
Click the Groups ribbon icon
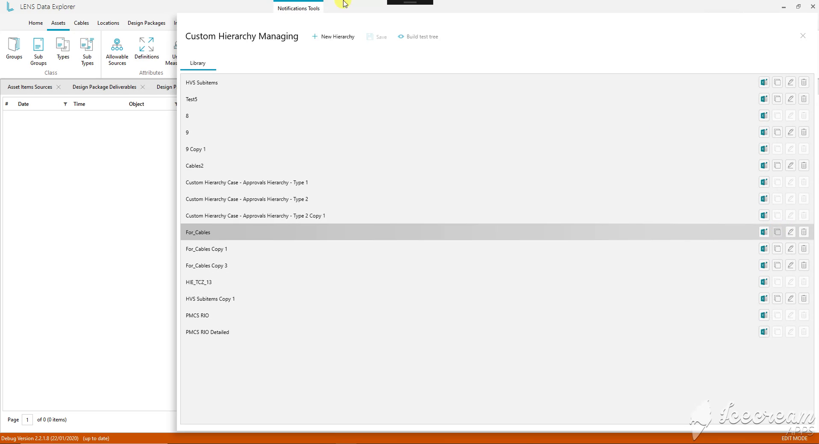click(14, 48)
